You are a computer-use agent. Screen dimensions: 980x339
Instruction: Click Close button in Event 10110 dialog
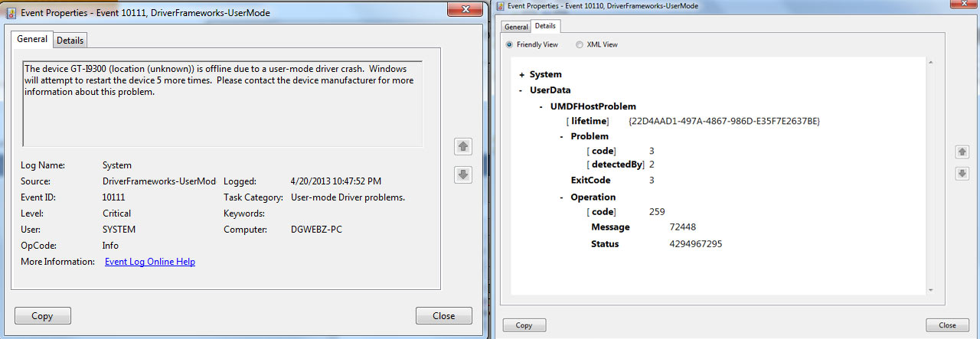(947, 325)
